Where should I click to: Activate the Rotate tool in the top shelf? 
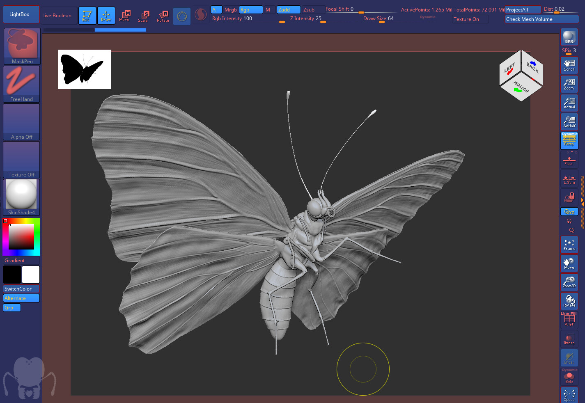tap(163, 15)
